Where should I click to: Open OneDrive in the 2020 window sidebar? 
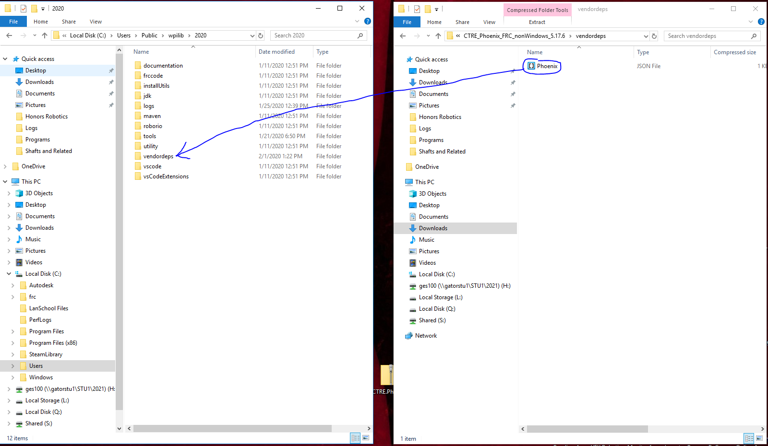click(x=33, y=166)
